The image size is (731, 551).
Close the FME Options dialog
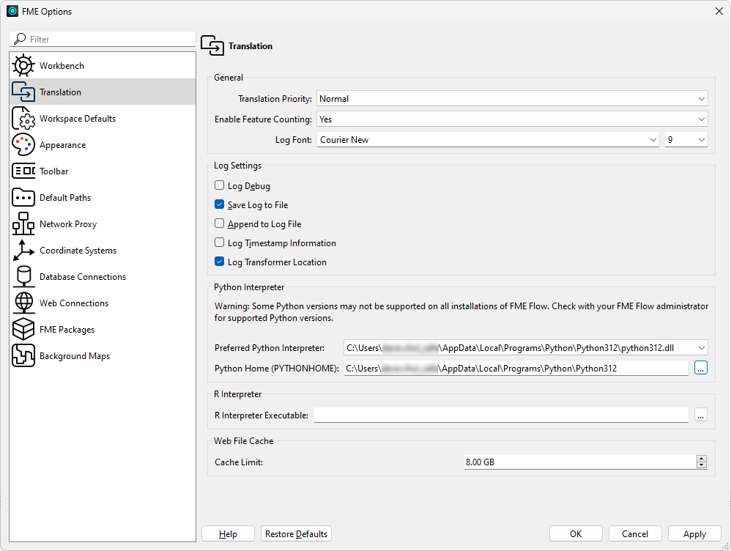point(719,11)
